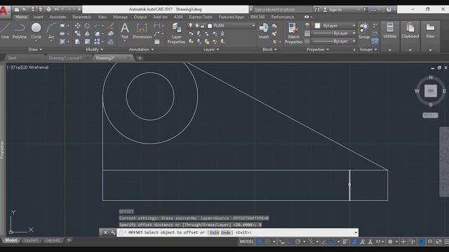This screenshot has height=252, width=449.
Task: Expand the Draw panel
Action: click(35, 50)
